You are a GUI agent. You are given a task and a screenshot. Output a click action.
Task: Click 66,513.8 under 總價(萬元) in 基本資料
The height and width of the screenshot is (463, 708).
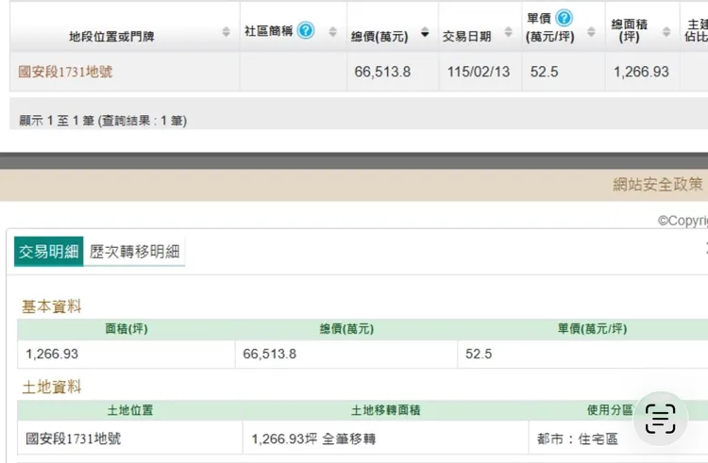[270, 354]
